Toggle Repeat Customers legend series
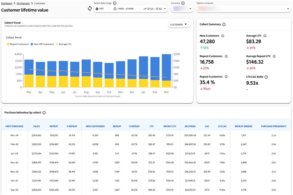The height and width of the screenshot is (195, 293). 18,44
